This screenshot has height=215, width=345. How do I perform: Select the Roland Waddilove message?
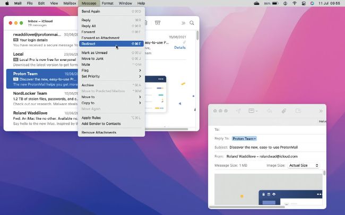click(42, 118)
